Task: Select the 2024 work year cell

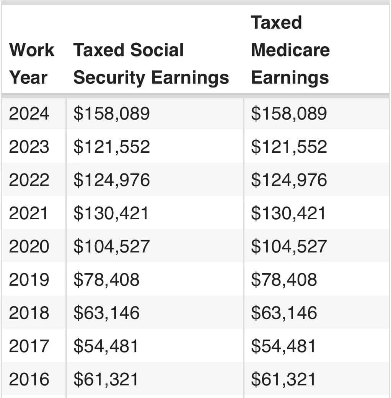Action: (29, 114)
